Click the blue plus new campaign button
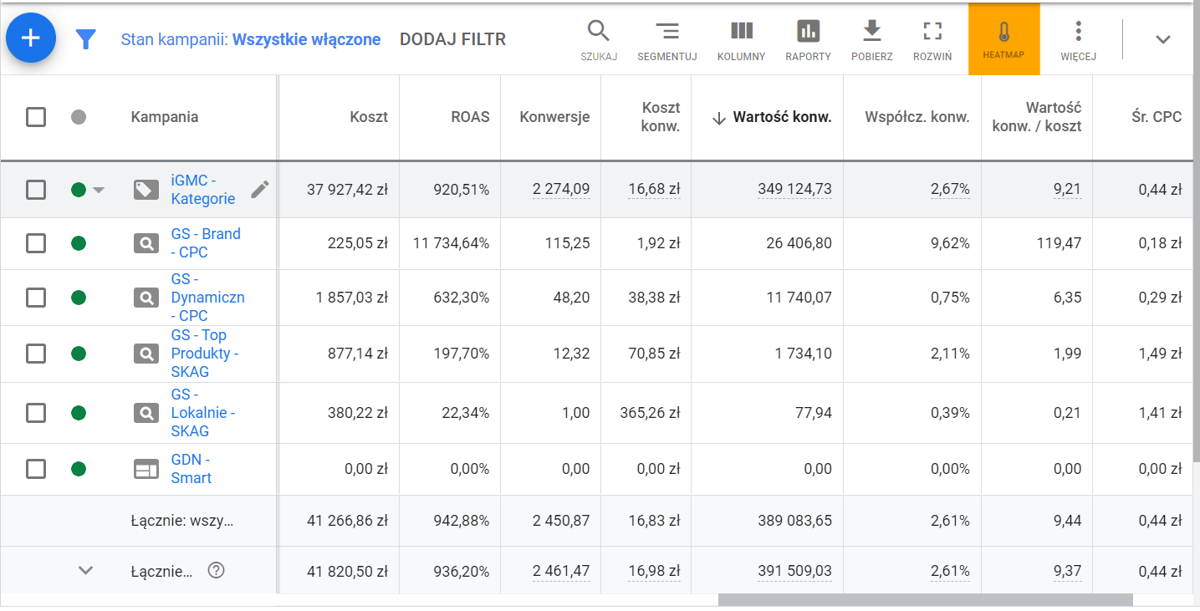Image resolution: width=1200 pixels, height=611 pixels. pyautogui.click(x=31, y=38)
